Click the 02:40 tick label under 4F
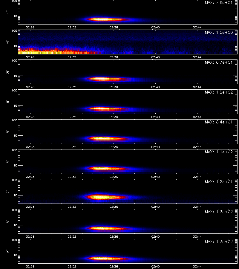The width and height of the screenshot is (239, 269). pos(156,117)
